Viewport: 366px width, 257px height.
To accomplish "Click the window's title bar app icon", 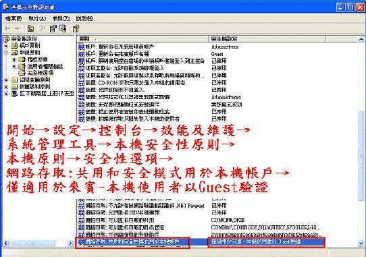I will pyautogui.click(x=6, y=7).
